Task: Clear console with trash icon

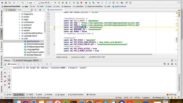Action: pos(9,87)
